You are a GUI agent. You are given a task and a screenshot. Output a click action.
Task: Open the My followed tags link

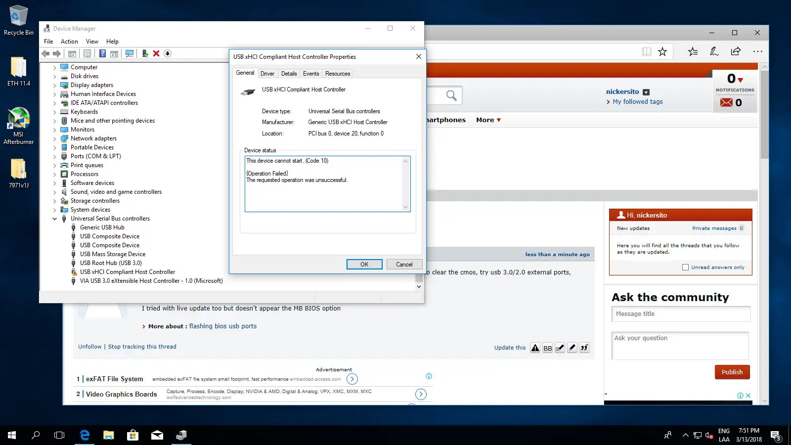point(638,102)
